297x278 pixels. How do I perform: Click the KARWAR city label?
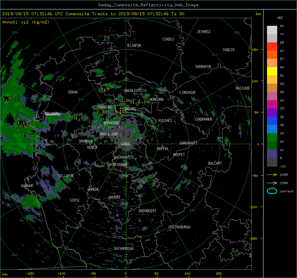click(x=27, y=186)
